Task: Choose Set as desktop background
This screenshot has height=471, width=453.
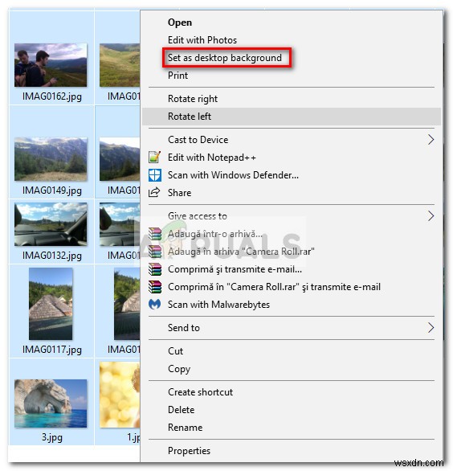Action: click(x=225, y=58)
